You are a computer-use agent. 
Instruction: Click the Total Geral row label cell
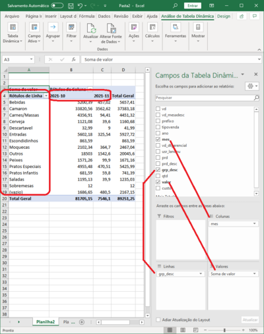[x=29, y=198]
